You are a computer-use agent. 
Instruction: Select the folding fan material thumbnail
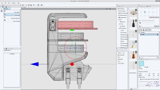[x=133, y=13]
